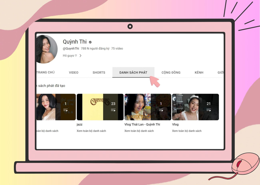Switch to the KÊNH tab

point(199,73)
